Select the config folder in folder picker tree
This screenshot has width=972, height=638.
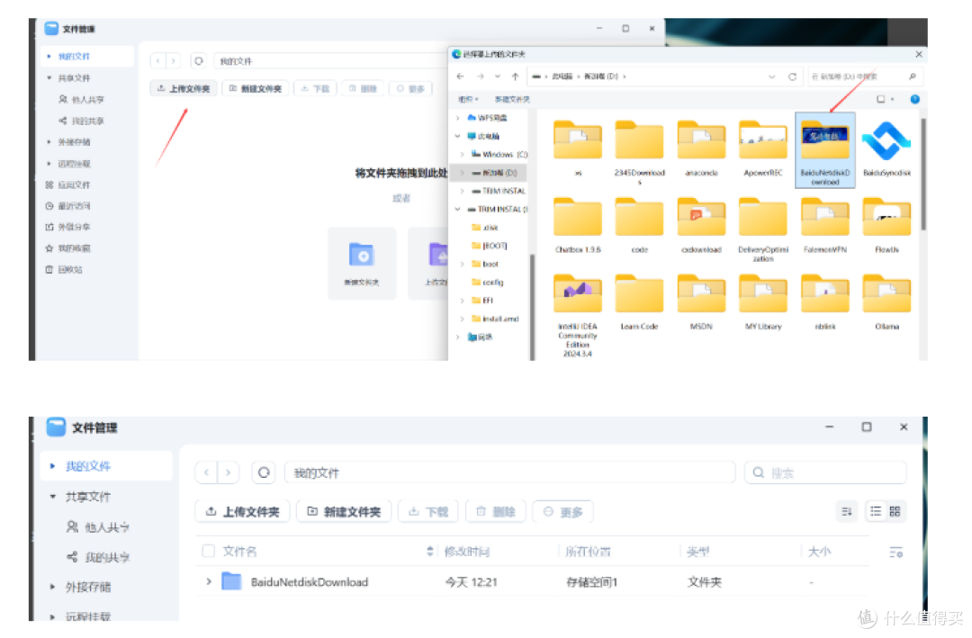click(487, 283)
